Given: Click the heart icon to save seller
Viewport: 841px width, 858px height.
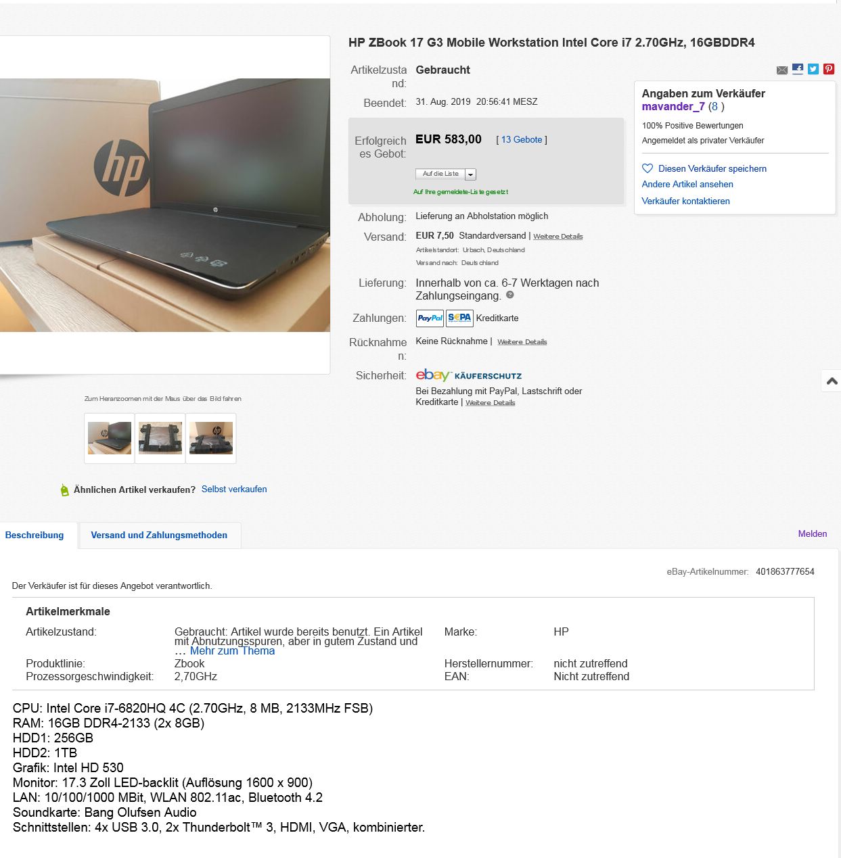Looking at the screenshot, I should pos(647,168).
